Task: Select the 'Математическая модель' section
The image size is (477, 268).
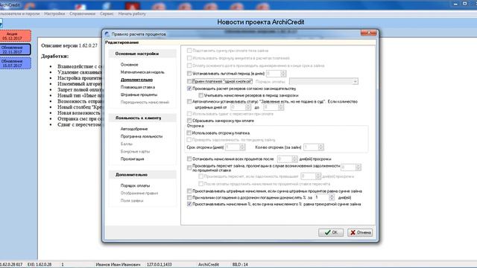Action: tap(142, 72)
